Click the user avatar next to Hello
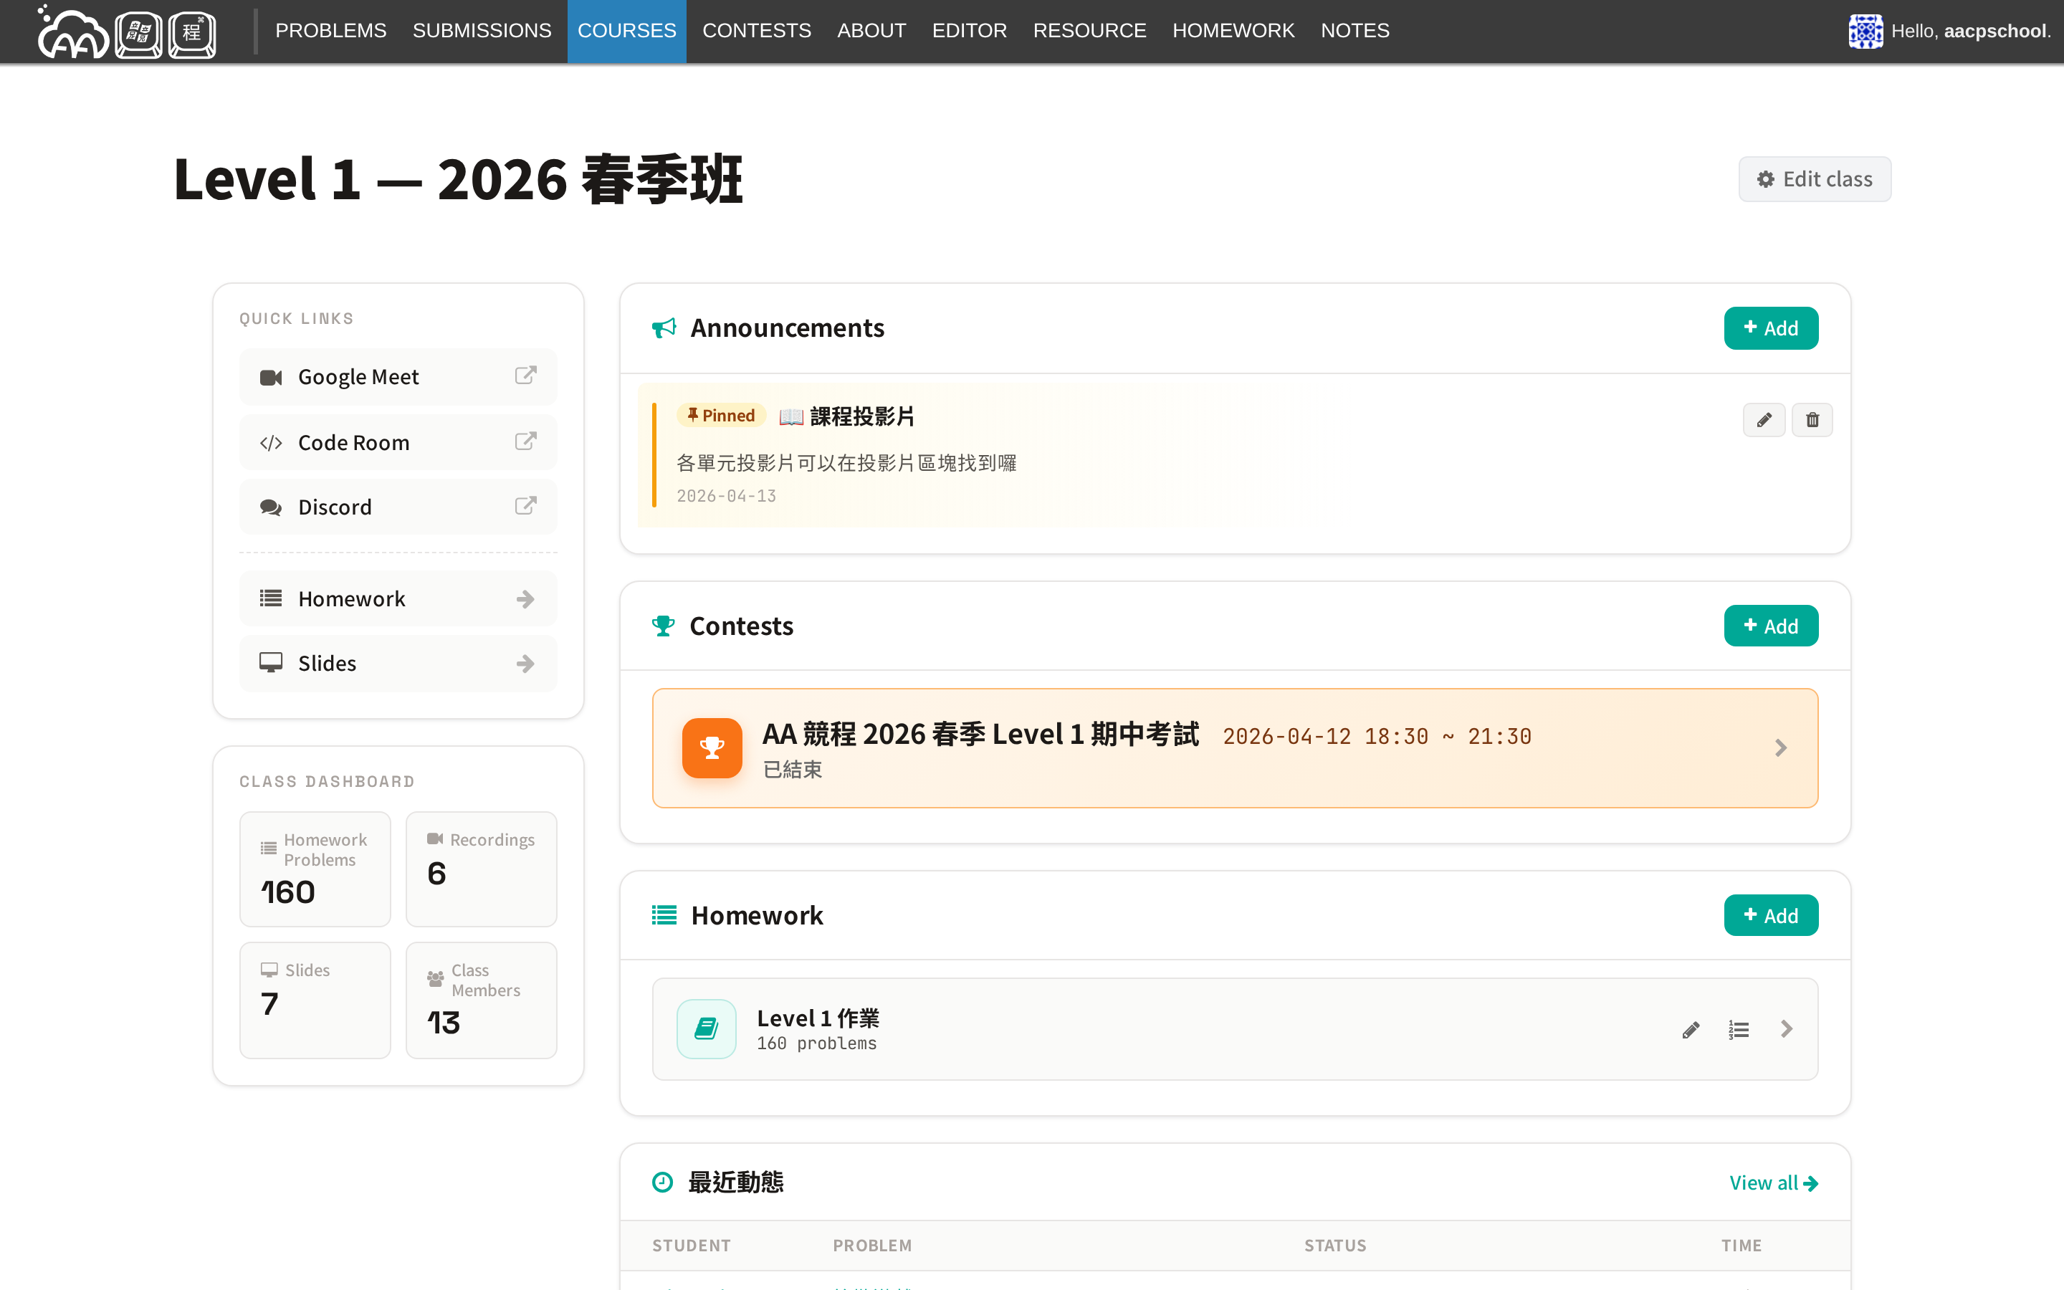Image resolution: width=2064 pixels, height=1290 pixels. coord(1865,32)
